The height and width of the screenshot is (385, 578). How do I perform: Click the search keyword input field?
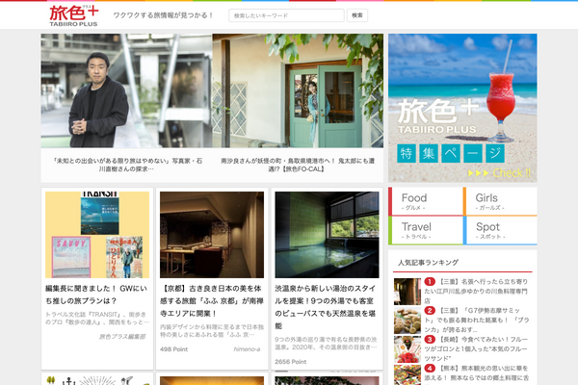286,15
